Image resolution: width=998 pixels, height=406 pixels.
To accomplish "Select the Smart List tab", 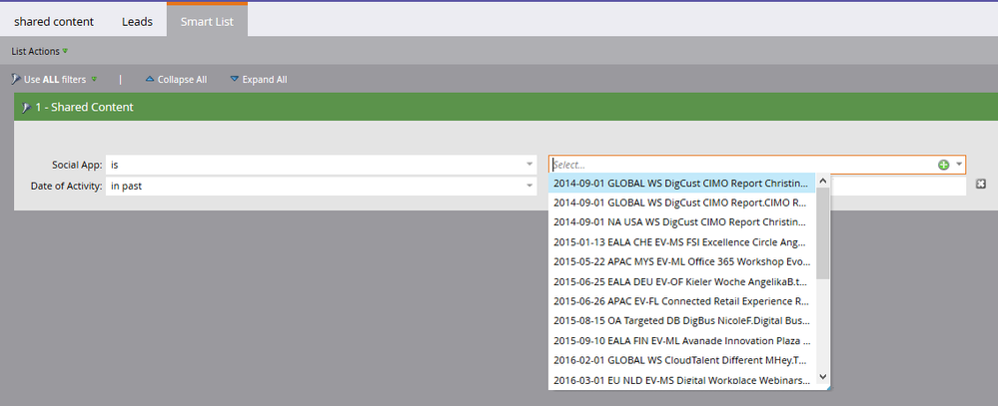I will click(x=207, y=20).
